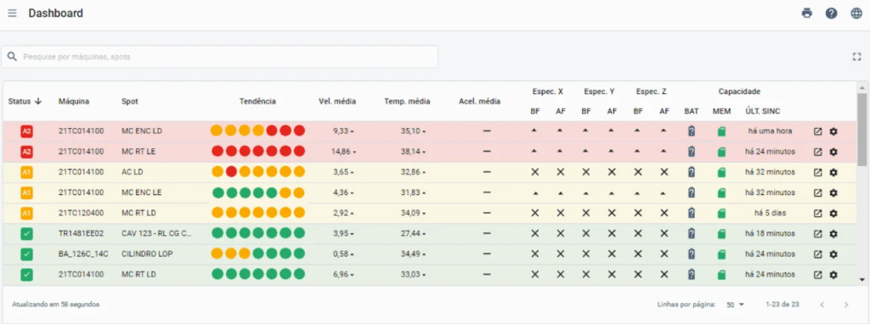Viewport: 870px width, 324px height.
Task: Click the ÚLT. SINC column header
Action: 763,112
